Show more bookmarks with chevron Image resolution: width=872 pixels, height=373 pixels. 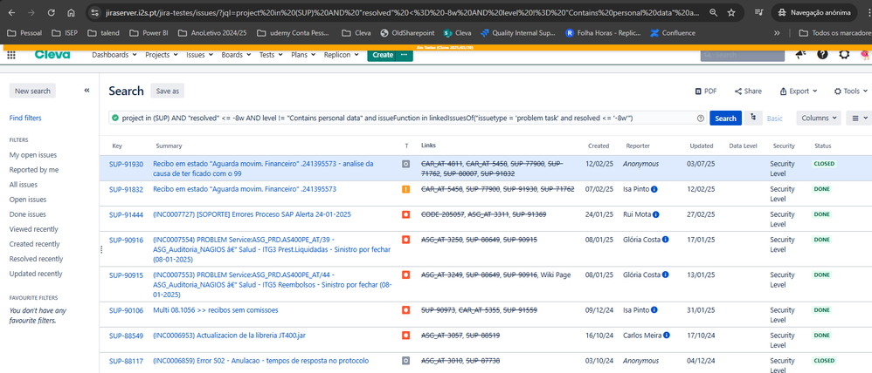[777, 33]
